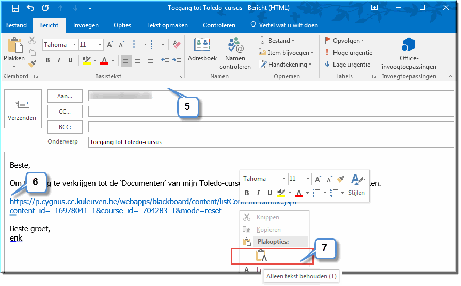This screenshot has height=286, width=461.
Task: Select the Bericht tab
Action: [49, 25]
